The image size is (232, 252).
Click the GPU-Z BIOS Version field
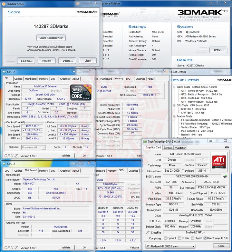(x=192, y=176)
